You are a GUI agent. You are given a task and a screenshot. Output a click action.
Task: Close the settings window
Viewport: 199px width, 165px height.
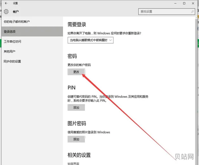click(x=193, y=3)
